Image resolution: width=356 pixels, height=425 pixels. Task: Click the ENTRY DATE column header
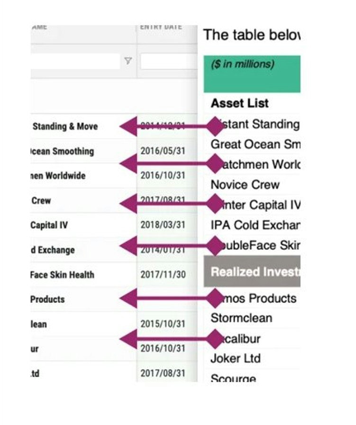[161, 27]
